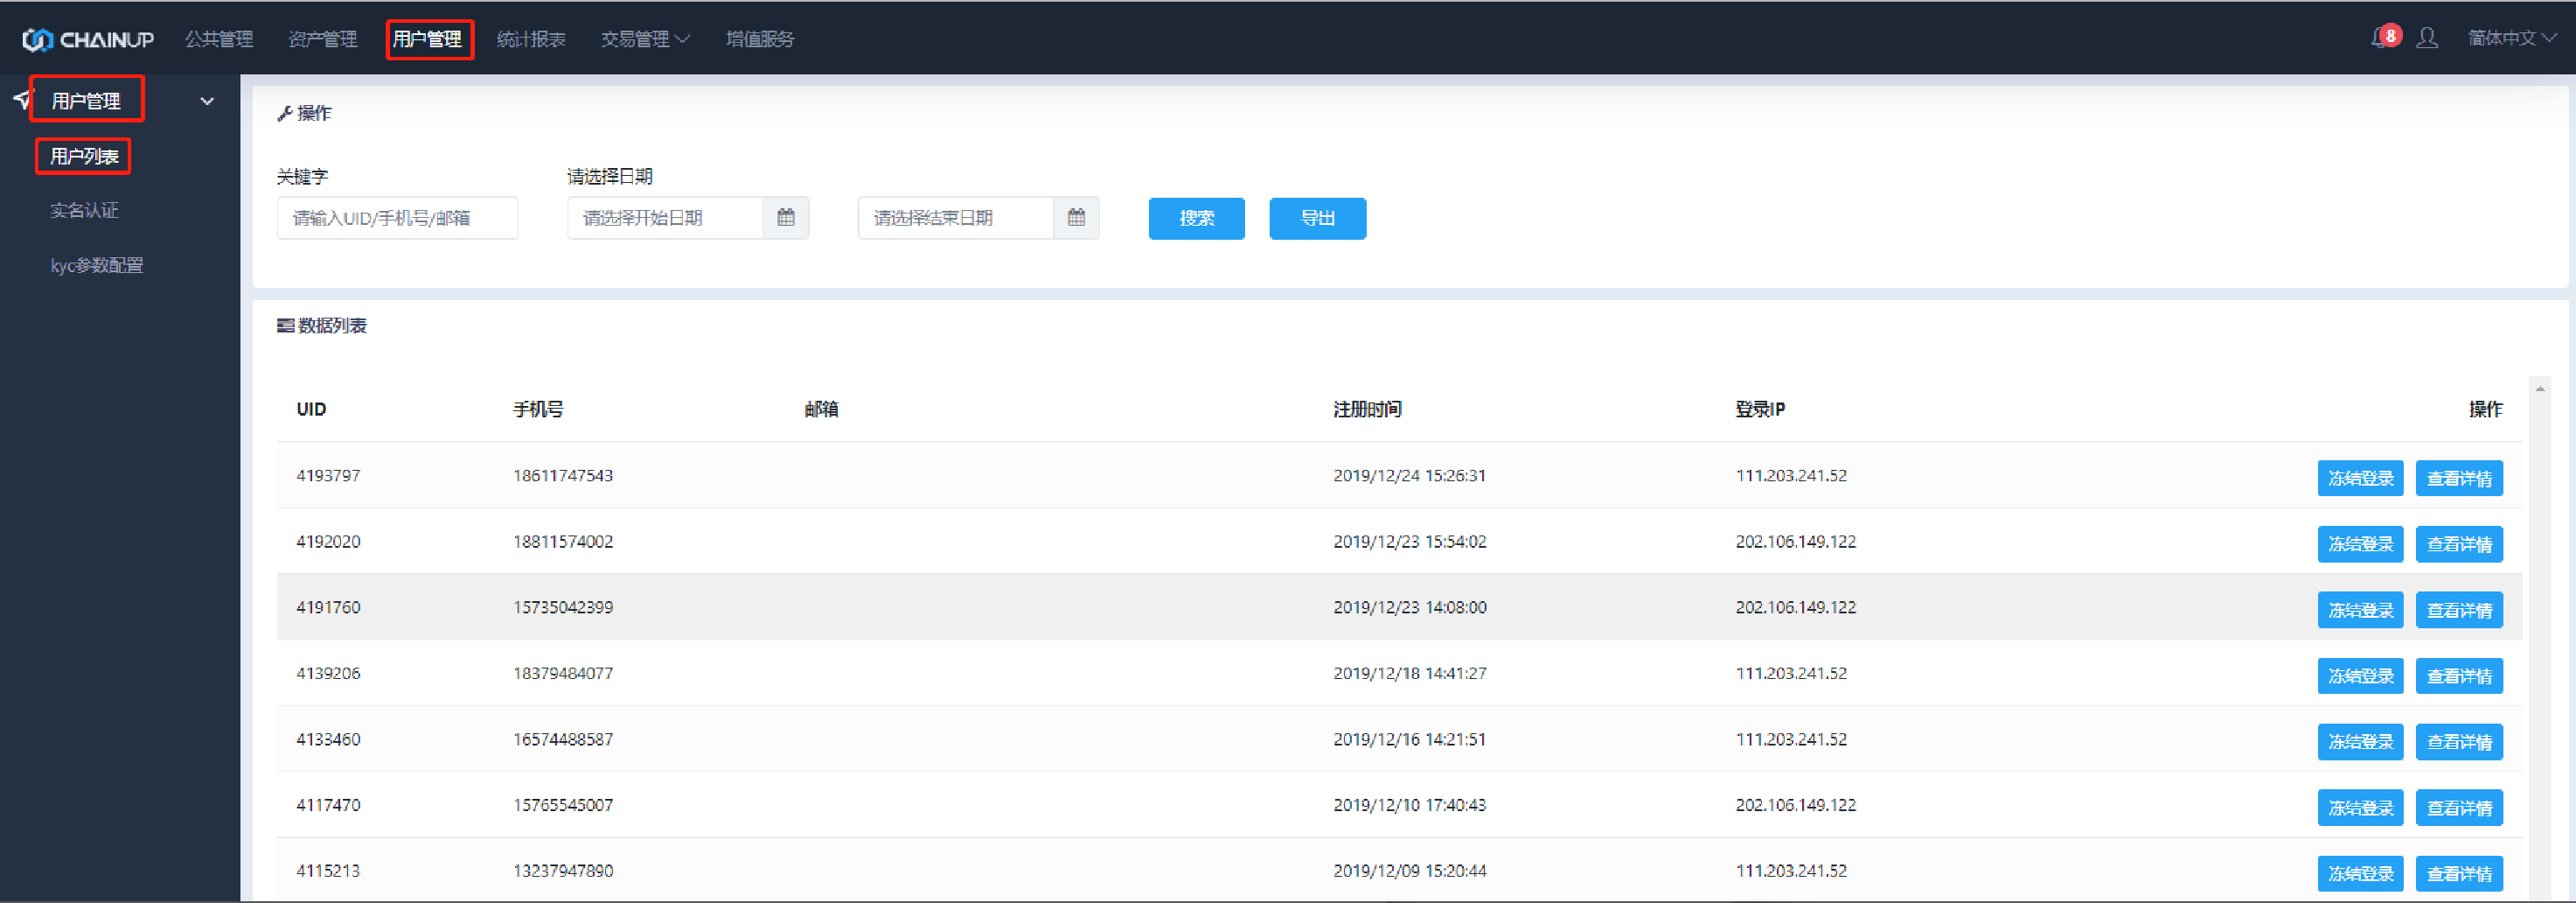
Task: Select phone number 18811574002
Action: (x=563, y=542)
